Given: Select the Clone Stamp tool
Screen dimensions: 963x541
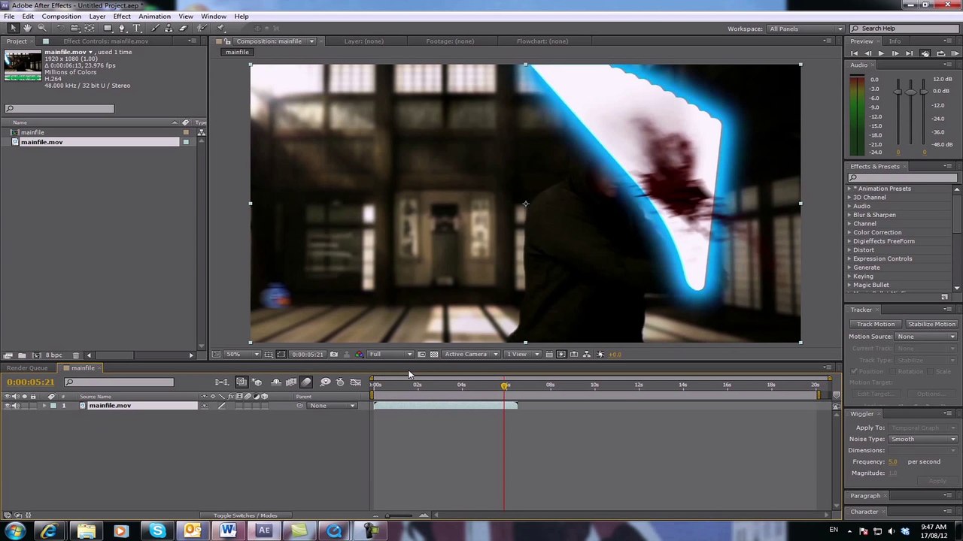Looking at the screenshot, I should pyautogui.click(x=169, y=29).
